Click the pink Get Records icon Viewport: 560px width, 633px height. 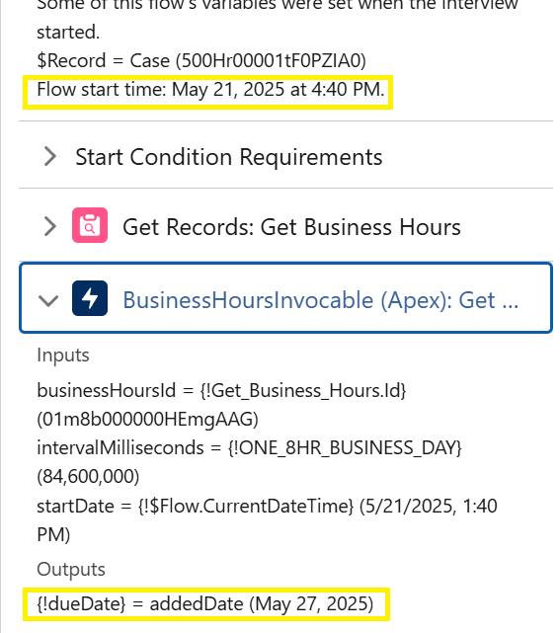click(90, 225)
